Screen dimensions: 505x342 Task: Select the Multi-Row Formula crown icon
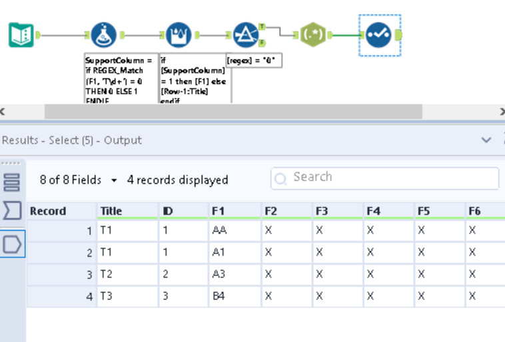(179, 35)
